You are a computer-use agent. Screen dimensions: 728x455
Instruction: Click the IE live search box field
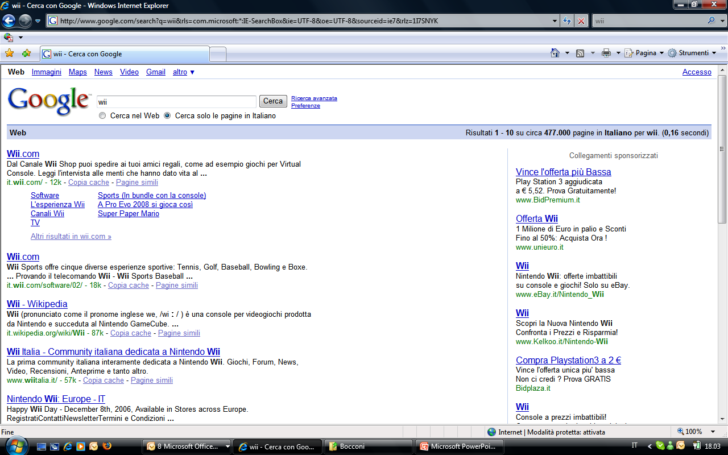point(649,21)
